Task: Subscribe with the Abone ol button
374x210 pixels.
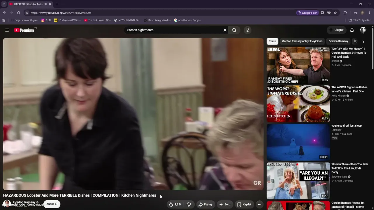Action: (52, 204)
